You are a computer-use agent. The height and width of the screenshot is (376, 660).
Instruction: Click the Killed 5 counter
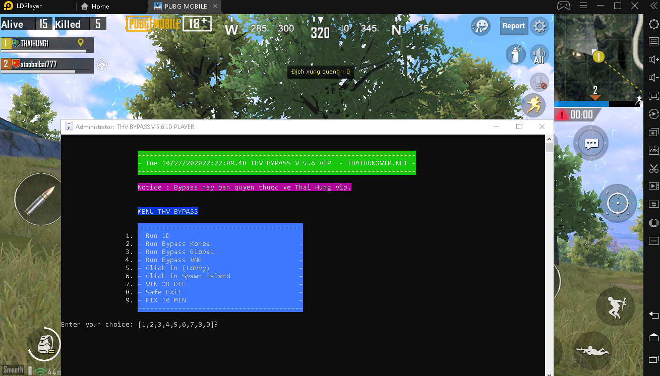tap(80, 24)
